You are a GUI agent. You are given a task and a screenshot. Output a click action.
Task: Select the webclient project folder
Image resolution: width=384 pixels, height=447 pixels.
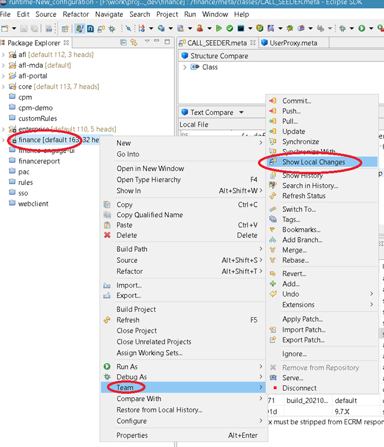(x=33, y=204)
